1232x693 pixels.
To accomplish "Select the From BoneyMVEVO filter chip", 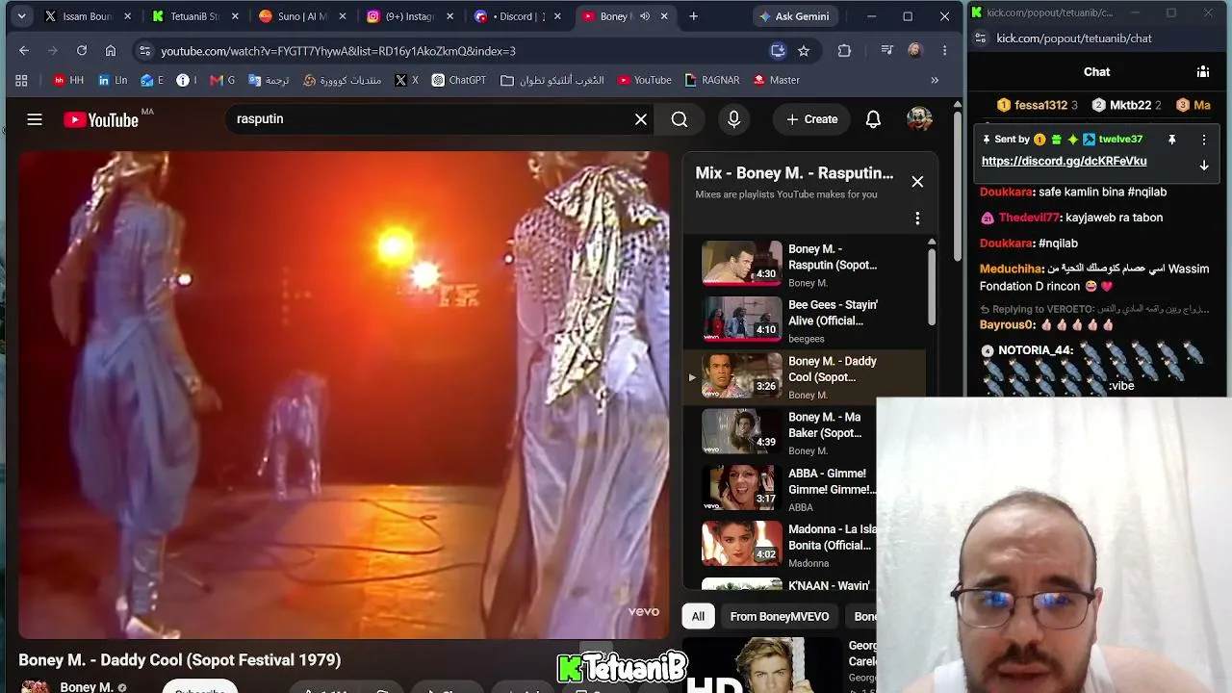I will pos(780,616).
